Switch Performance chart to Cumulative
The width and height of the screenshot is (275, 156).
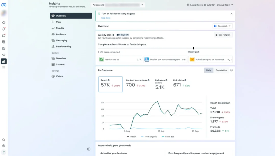[221, 70]
